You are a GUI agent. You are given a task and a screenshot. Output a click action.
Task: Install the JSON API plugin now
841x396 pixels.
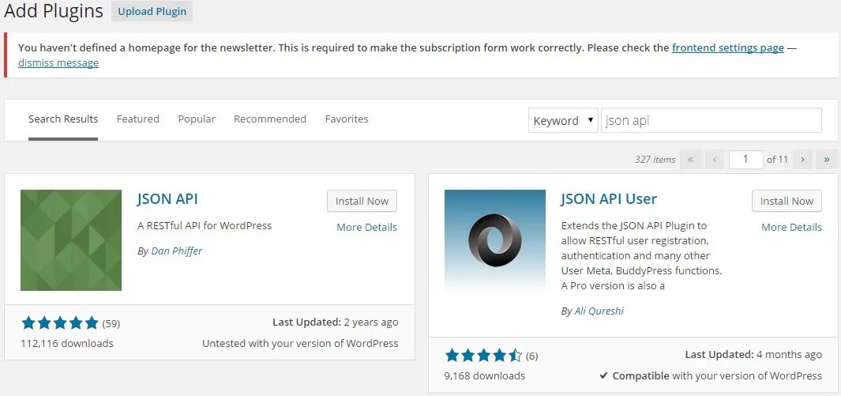(x=362, y=201)
